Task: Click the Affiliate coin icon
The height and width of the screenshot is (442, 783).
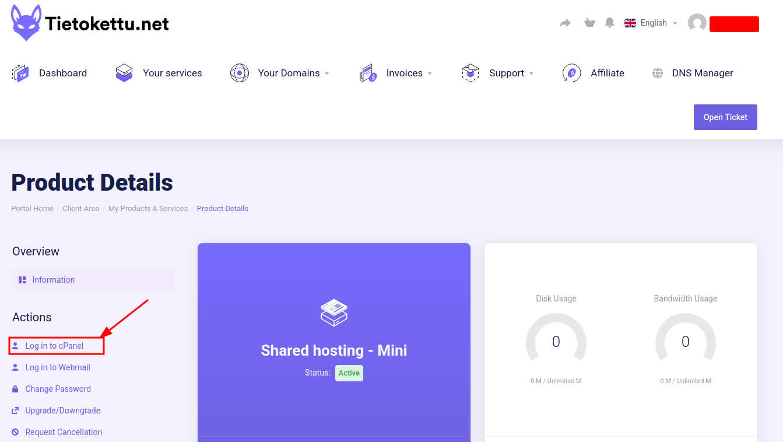Action: (x=571, y=73)
